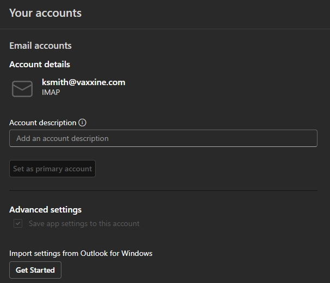Viewport: 330px width, 283px height.
Task: Click the Your accounts page title
Action: [x=45, y=13]
